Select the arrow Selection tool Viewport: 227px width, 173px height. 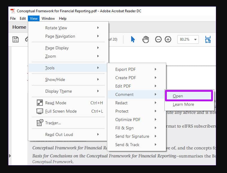pos(133,39)
